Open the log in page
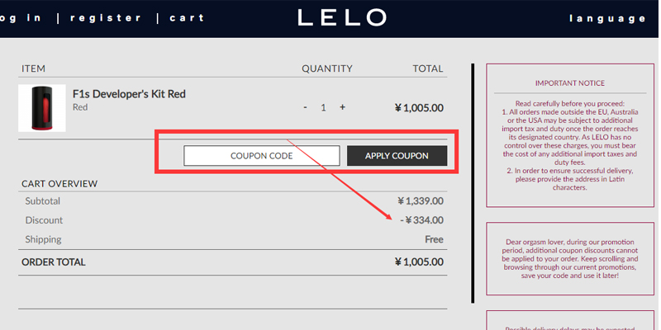This screenshot has width=661, height=330. click(x=21, y=18)
